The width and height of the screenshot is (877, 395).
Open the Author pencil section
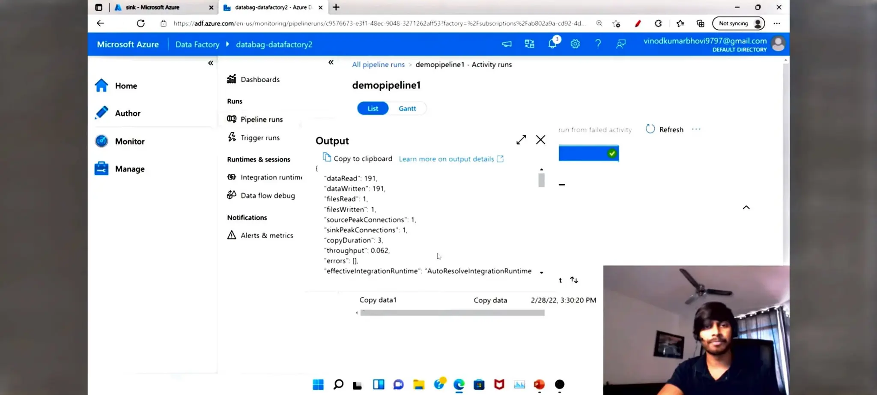click(118, 113)
